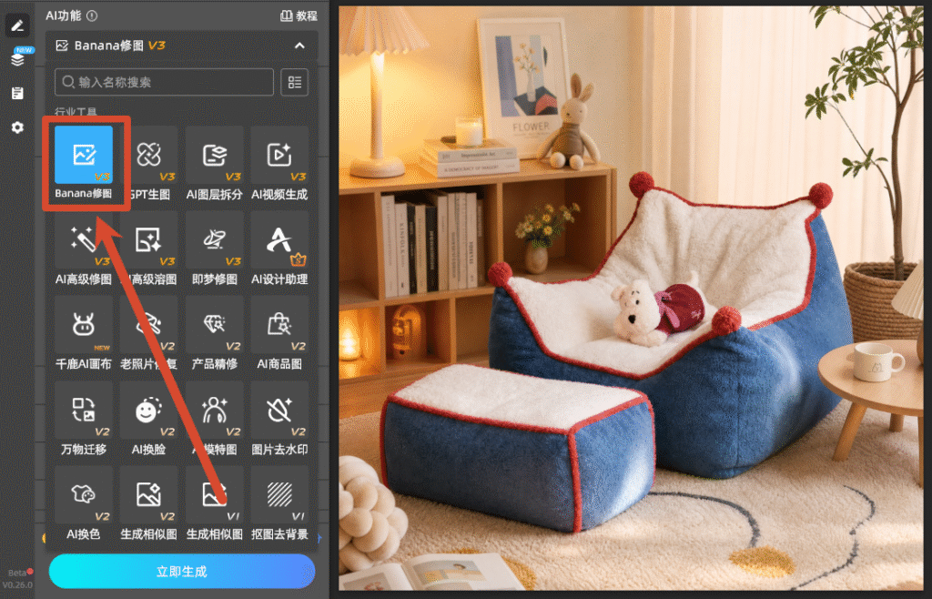Click the pen edit icon in sidebar

click(17, 25)
